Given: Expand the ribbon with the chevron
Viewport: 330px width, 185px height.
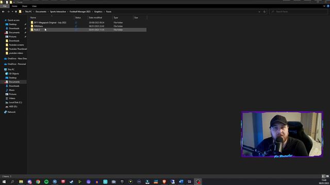Looking at the screenshot, I should pos(324,6).
